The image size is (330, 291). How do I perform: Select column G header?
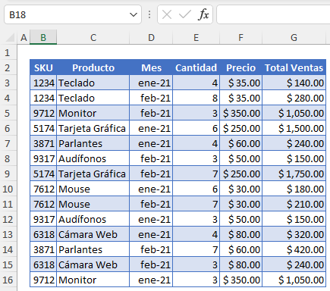(x=294, y=38)
